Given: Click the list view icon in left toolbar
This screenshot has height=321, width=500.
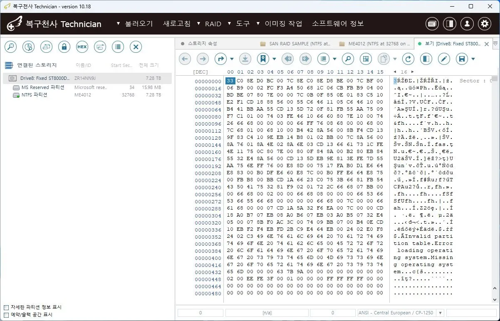Looking at the screenshot, I should [118, 47].
